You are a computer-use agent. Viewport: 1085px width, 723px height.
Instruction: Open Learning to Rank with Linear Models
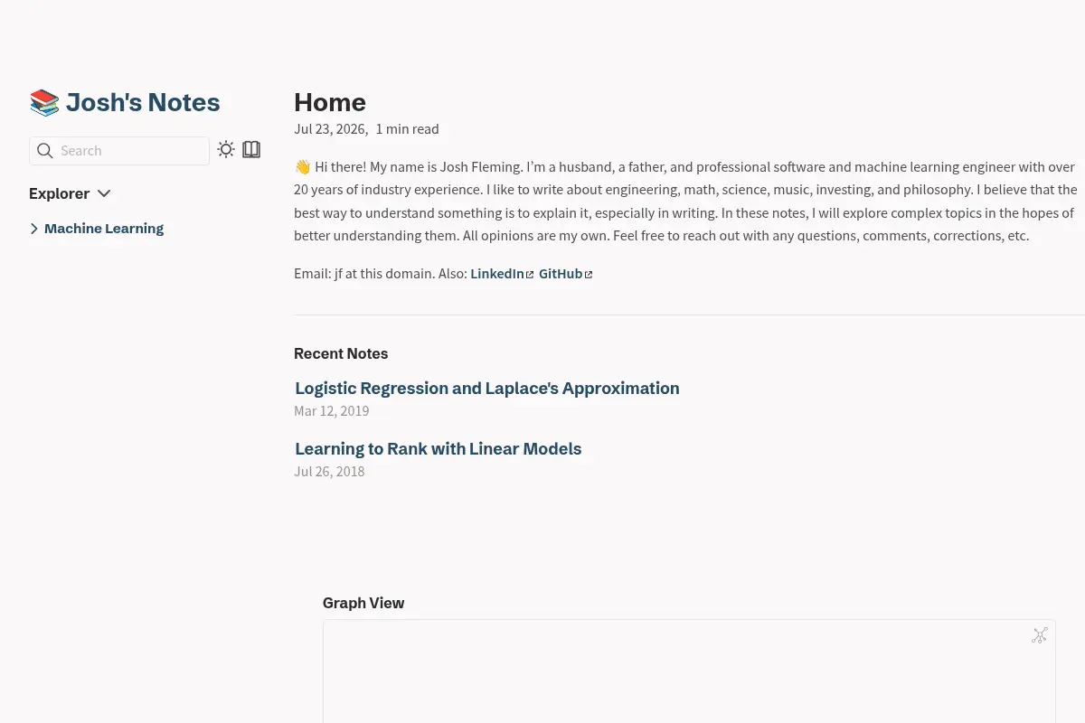(x=439, y=449)
